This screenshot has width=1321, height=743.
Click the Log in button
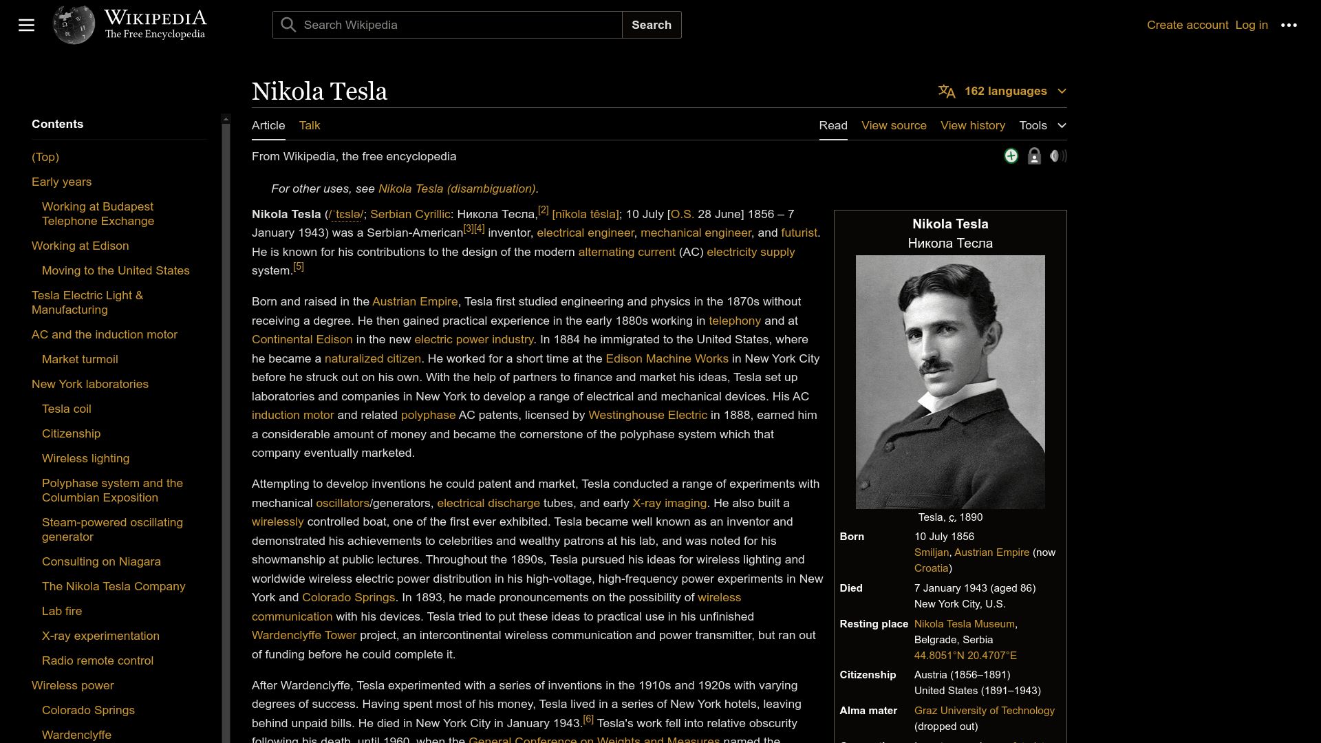(x=1251, y=25)
